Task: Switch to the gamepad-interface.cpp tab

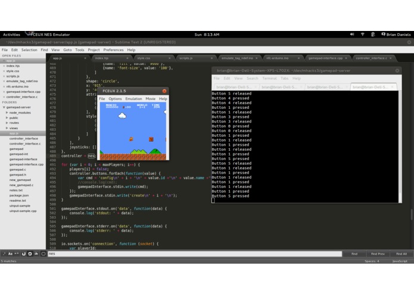Action: (x=327, y=58)
